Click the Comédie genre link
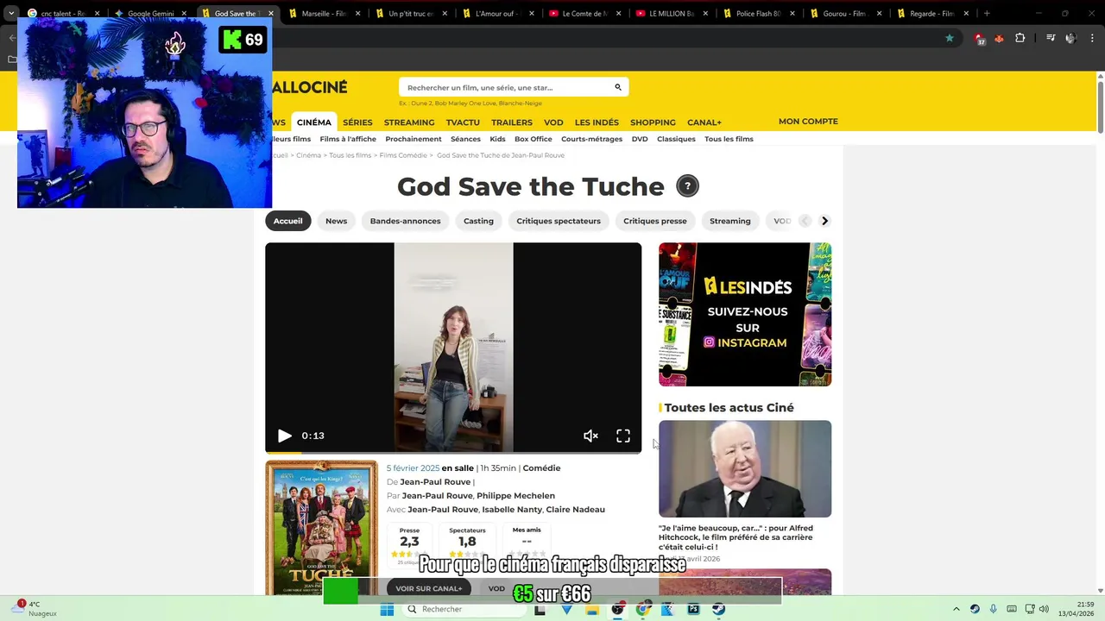 pos(541,468)
